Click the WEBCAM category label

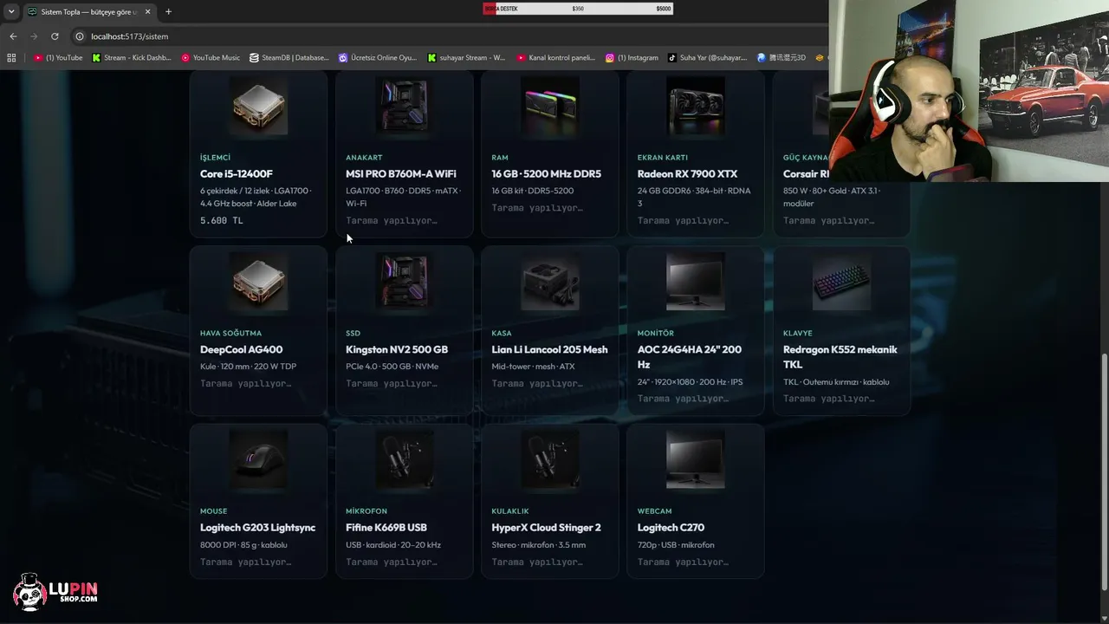tap(654, 511)
